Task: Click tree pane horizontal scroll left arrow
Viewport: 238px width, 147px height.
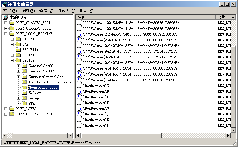Action: click(x=5, y=135)
